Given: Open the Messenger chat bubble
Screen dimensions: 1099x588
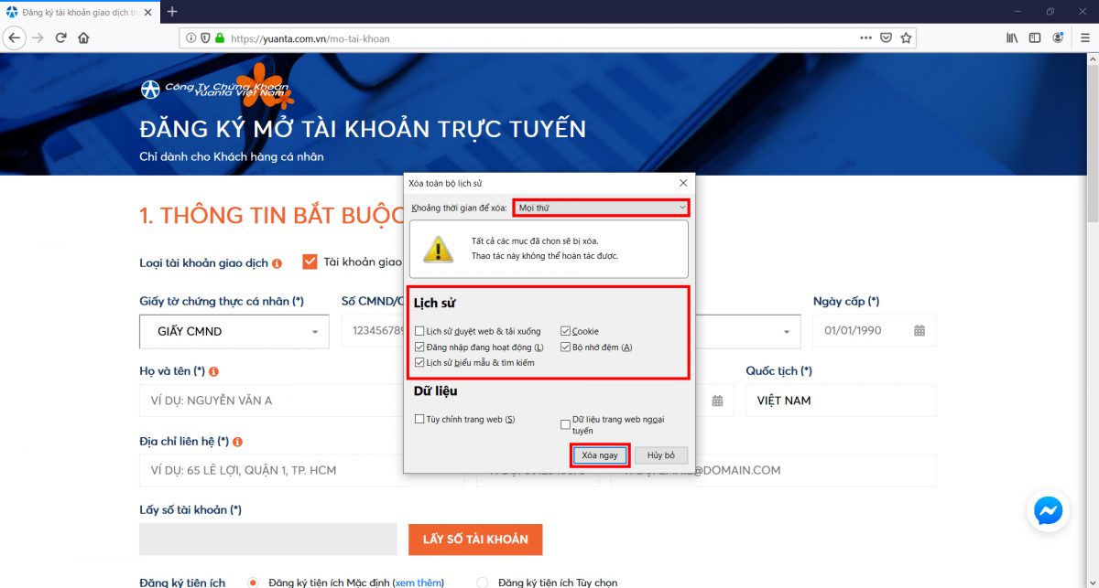Looking at the screenshot, I should pyautogui.click(x=1048, y=510).
